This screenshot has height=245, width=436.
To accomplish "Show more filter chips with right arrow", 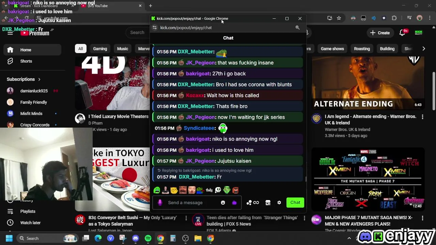I will (423, 49).
